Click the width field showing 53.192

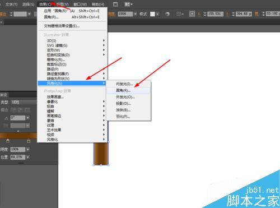click(273, 13)
